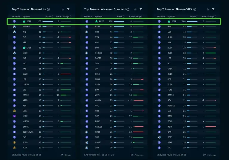The width and height of the screenshot is (229, 160).
Task: Click Symbol column header in Nansen VIP+
Action: coord(171,17)
